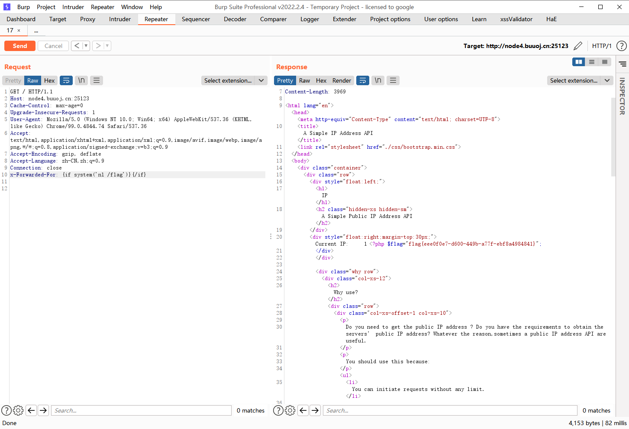629x429 pixels.
Task: Open the Project options tab
Action: 390,19
